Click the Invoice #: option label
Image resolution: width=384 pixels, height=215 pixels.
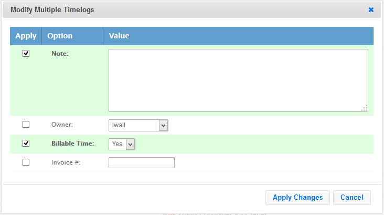point(66,162)
